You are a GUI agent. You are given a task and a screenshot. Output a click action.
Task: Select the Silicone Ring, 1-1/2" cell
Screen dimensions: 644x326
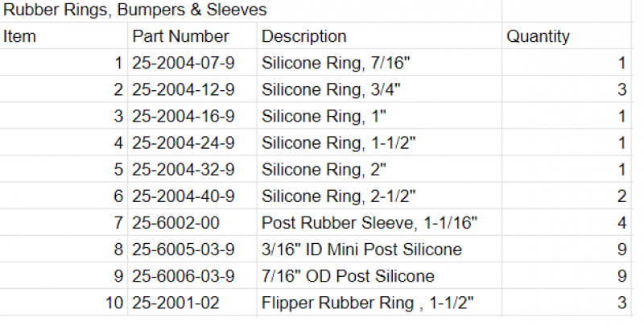pos(338,143)
